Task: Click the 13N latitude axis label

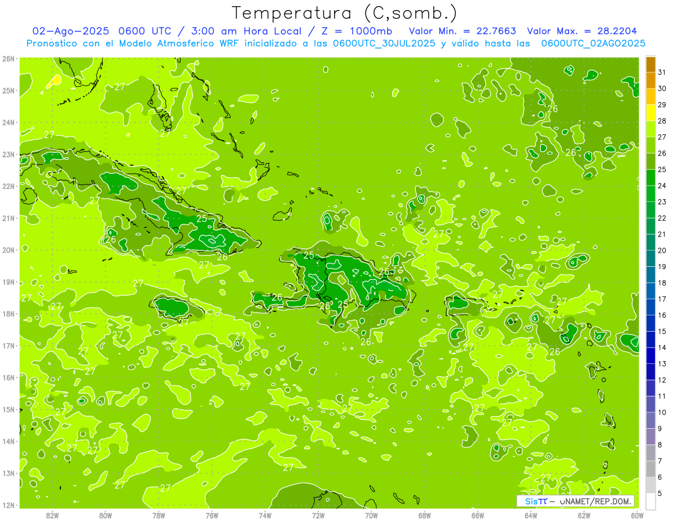Action: [8, 473]
